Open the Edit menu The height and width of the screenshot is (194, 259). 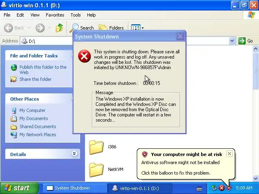click(x=20, y=15)
